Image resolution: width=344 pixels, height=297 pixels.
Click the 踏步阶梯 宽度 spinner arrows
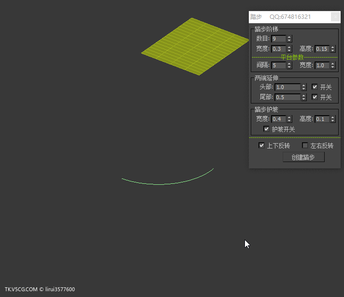click(x=289, y=49)
